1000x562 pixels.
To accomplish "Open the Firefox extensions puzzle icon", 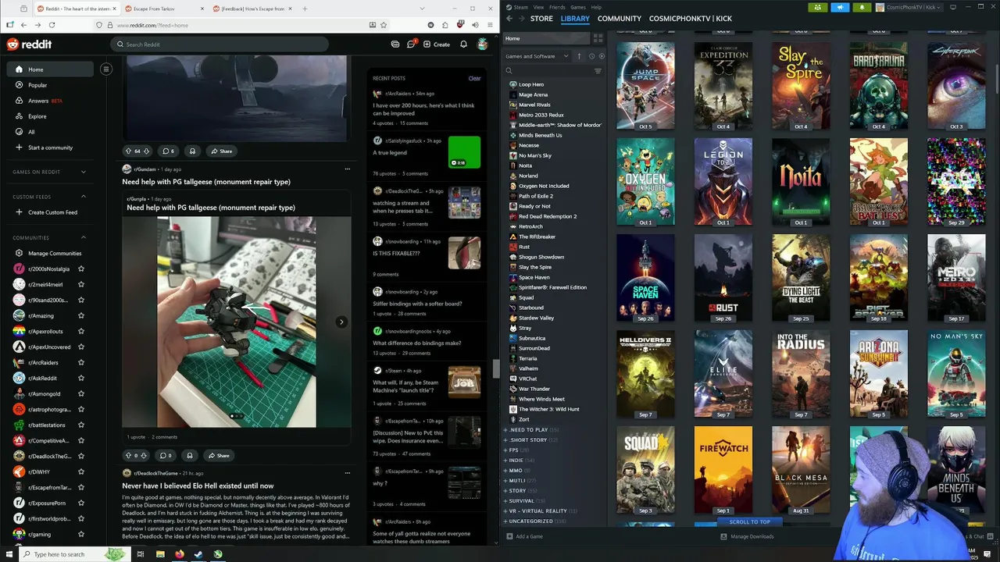I will [445, 25].
